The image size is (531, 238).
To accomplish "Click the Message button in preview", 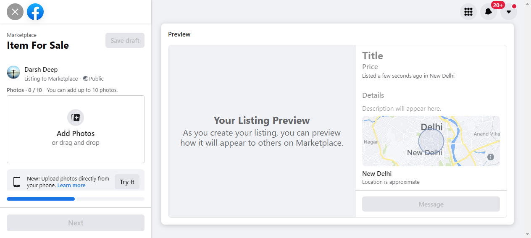I will click(431, 204).
